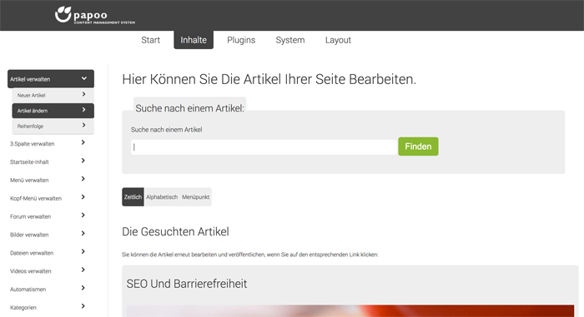Open the Start tab
The height and width of the screenshot is (317, 584).
pyautogui.click(x=150, y=40)
